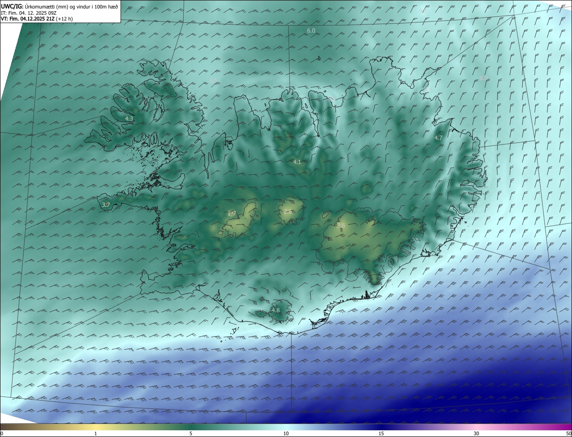Click the dark navy section of the color scale above tick 15

pyautogui.click(x=381, y=427)
